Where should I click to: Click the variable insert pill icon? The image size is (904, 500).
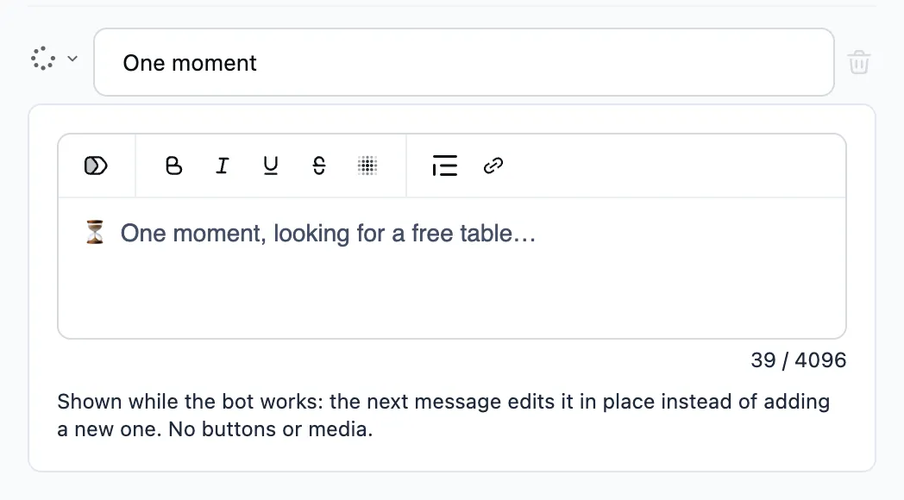(x=96, y=166)
